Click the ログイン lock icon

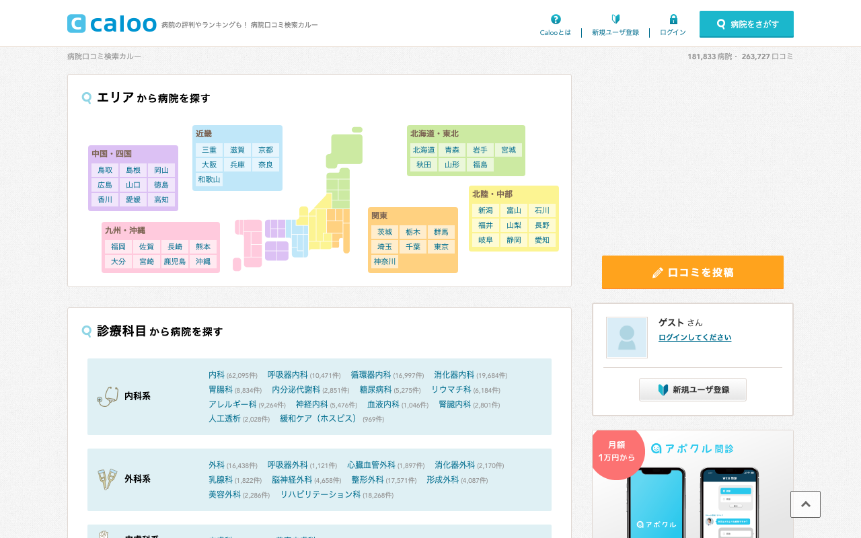[x=673, y=20]
